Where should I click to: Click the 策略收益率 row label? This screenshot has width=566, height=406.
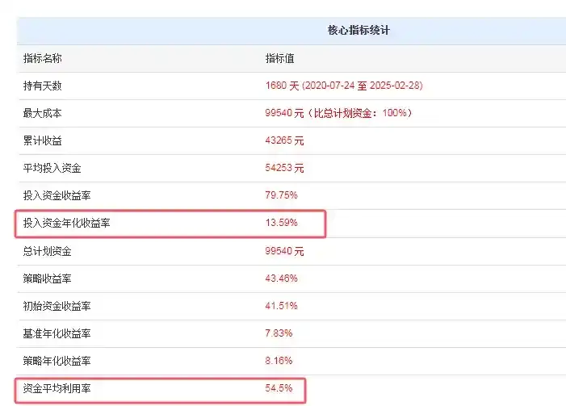point(48,278)
